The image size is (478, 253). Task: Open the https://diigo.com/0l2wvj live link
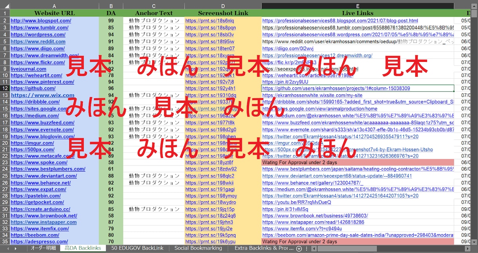click(x=288, y=49)
